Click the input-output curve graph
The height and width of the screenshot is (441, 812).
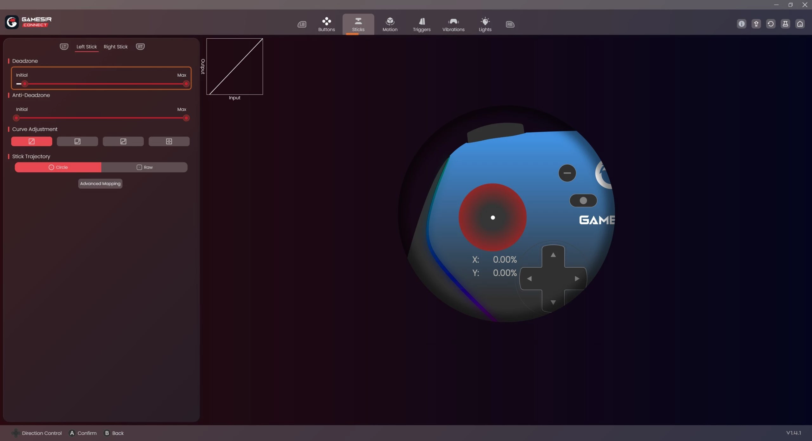[235, 67]
